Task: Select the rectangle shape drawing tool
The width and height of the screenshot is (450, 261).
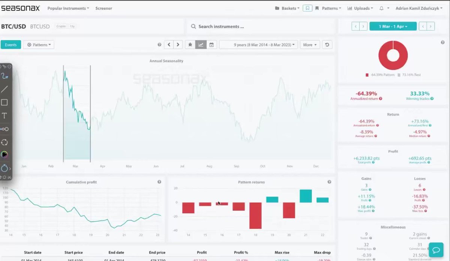Action: 4,102
